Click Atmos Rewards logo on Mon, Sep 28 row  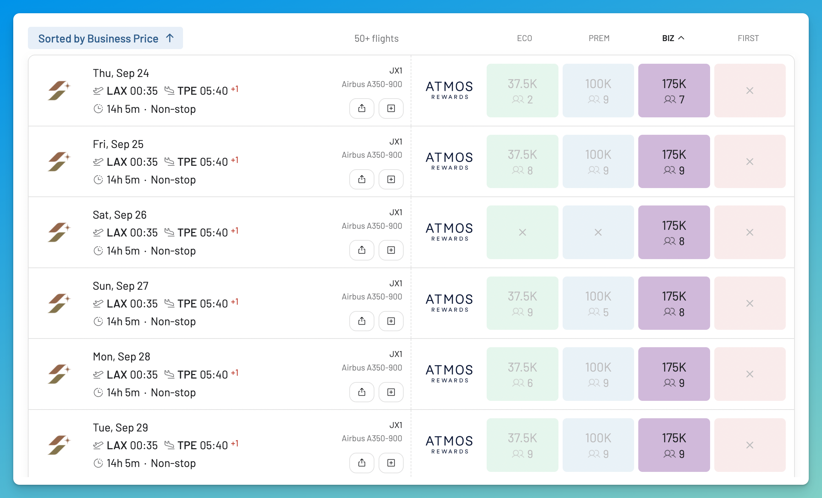tap(449, 374)
